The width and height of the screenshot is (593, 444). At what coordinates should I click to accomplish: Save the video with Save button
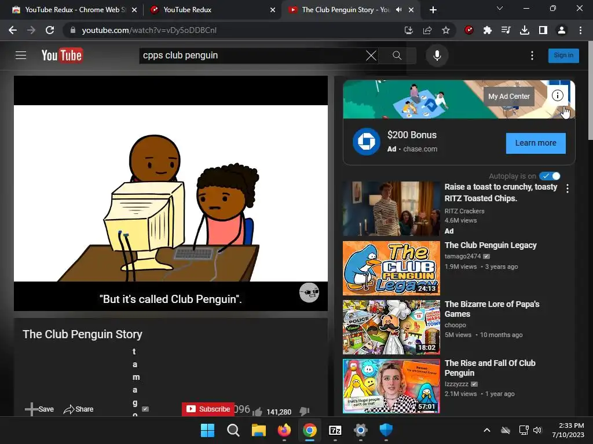39,409
